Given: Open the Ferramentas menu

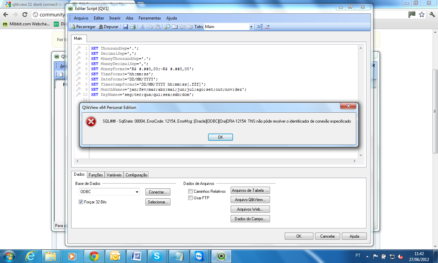Looking at the screenshot, I should [x=150, y=18].
